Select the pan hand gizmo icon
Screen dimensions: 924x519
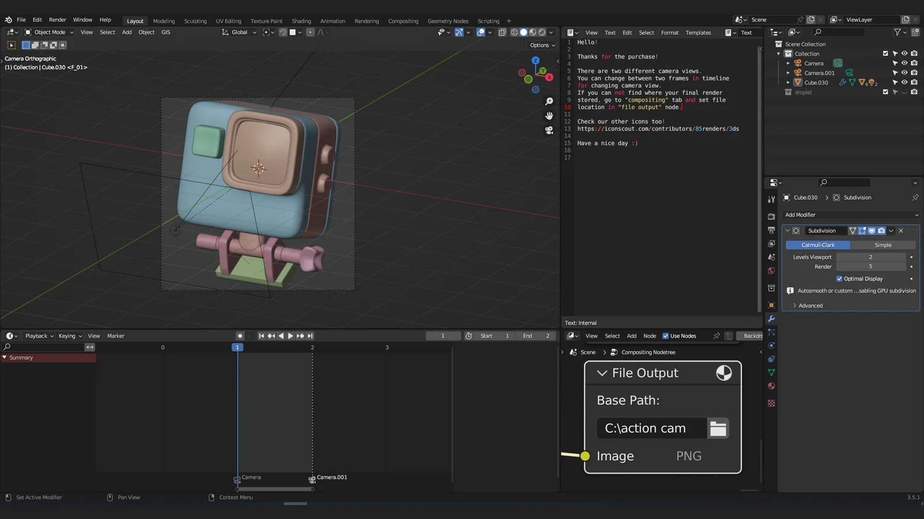[x=549, y=116]
